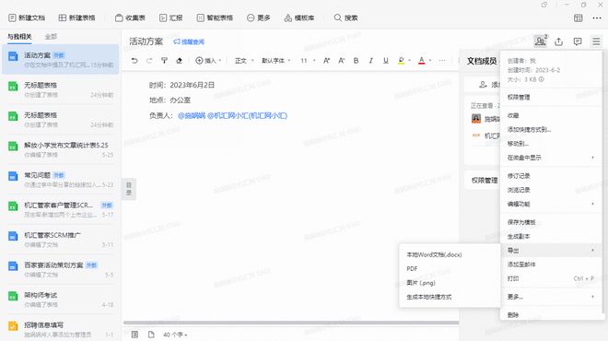Open highlight color dropdown arrow
The width and height of the screenshot is (608, 341).
(x=409, y=61)
